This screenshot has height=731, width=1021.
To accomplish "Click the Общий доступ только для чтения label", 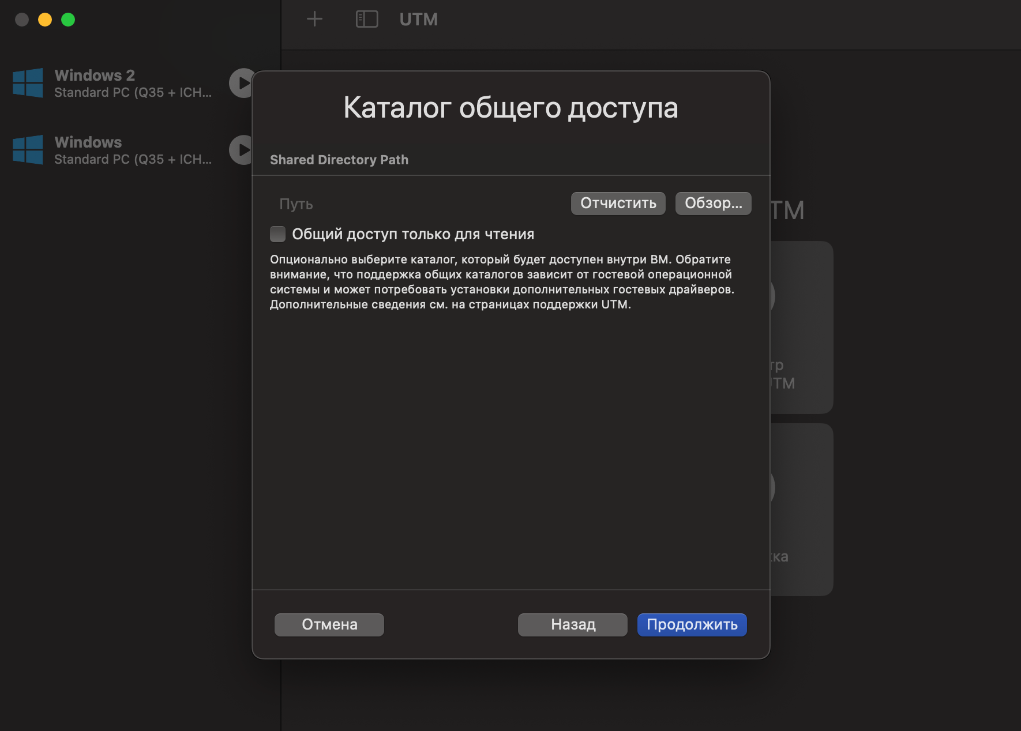I will click(x=413, y=234).
